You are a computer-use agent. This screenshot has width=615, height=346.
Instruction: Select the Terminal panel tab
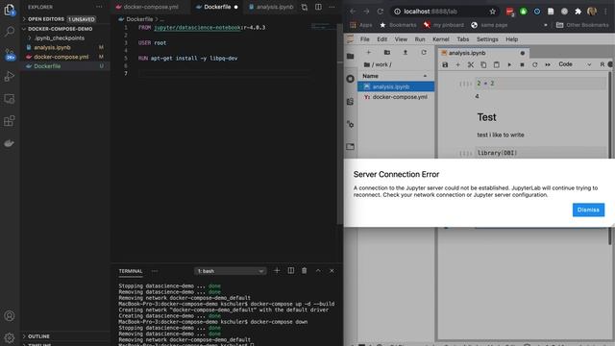pos(131,271)
